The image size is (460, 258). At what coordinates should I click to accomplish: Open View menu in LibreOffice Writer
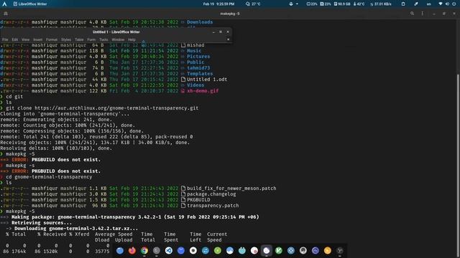[x=26, y=39]
